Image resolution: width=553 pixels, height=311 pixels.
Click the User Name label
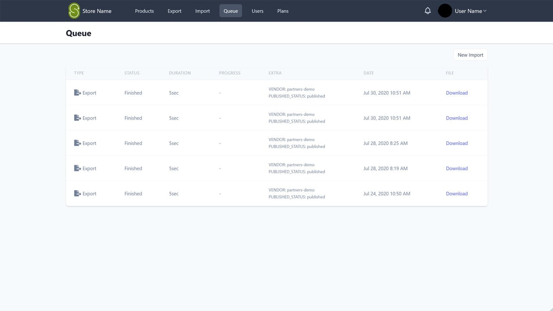pos(468,11)
